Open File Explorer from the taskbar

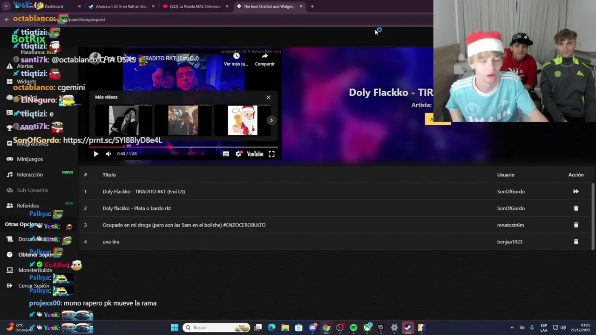click(x=285, y=328)
